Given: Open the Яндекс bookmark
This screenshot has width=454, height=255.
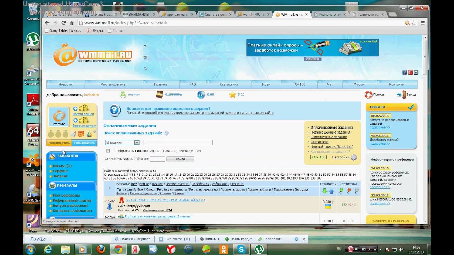Looking at the screenshot, I should click(95, 30).
